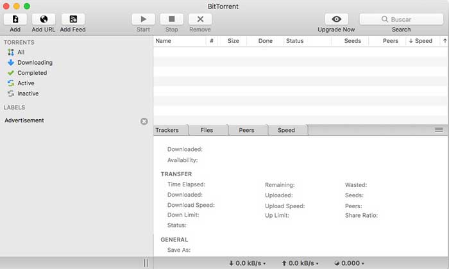Sort by Done column header
Screen dimensions: 449x269
tap(265, 41)
